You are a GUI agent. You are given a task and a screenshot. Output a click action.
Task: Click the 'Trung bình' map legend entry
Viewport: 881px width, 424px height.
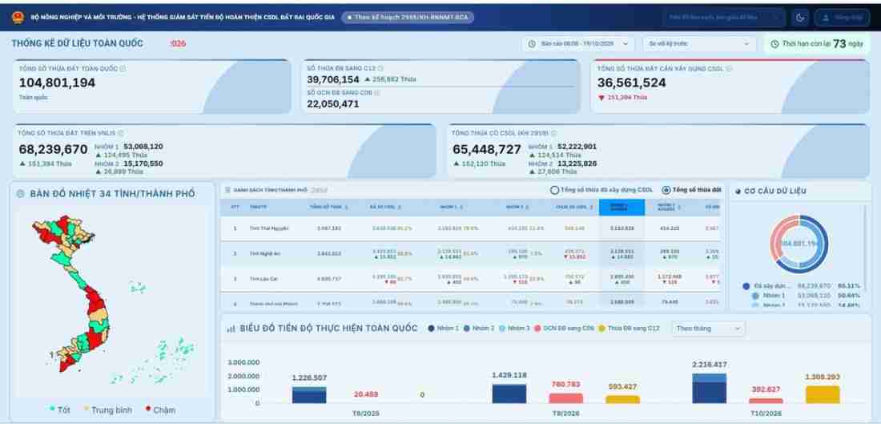(107, 410)
